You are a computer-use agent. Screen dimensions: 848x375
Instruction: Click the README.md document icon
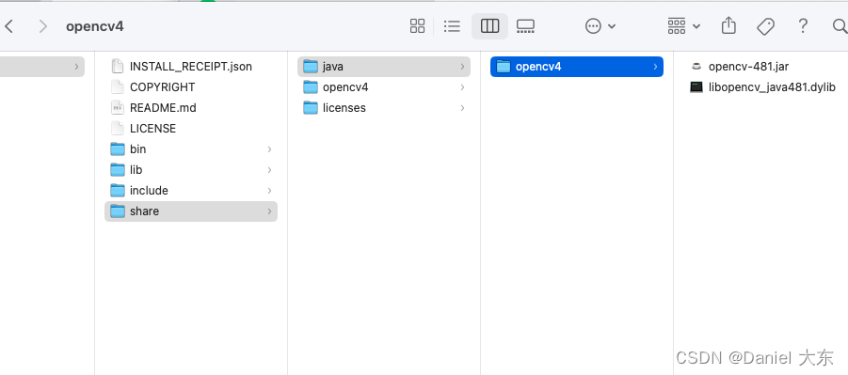[x=118, y=107]
